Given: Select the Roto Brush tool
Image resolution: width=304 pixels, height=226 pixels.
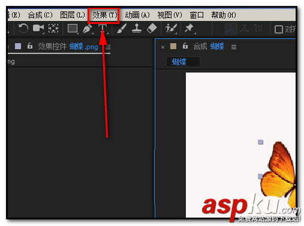Looking at the screenshot, I should click(171, 28).
